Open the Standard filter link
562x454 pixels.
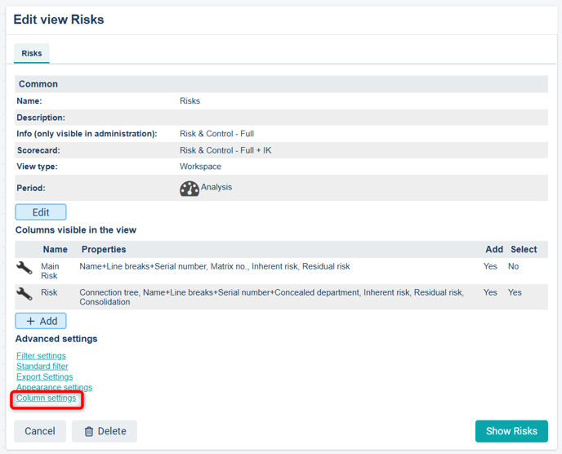[42, 367]
